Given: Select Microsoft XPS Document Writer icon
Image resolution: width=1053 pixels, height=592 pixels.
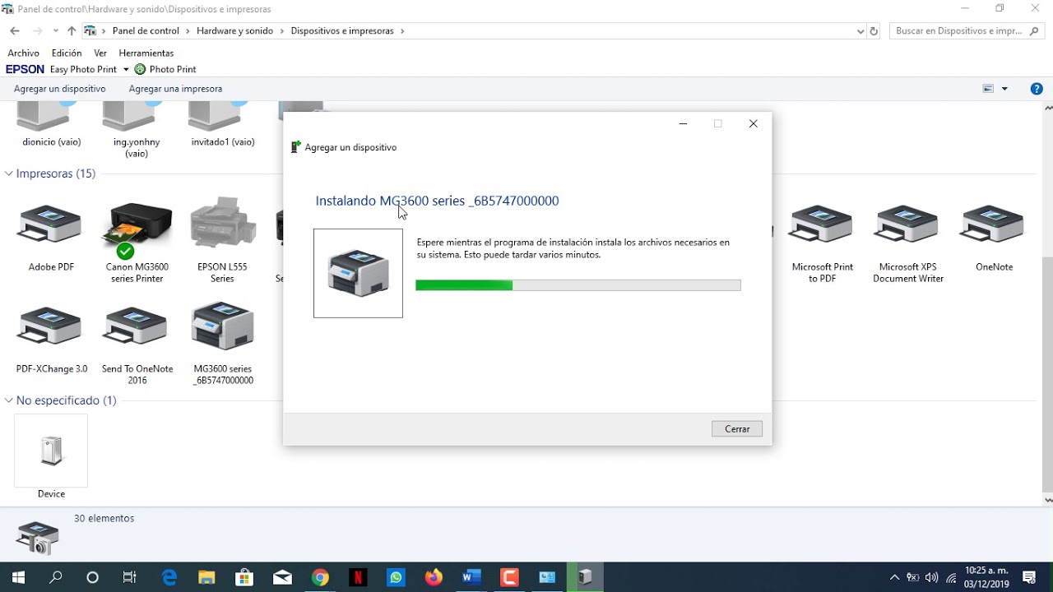Looking at the screenshot, I should pyautogui.click(x=907, y=225).
